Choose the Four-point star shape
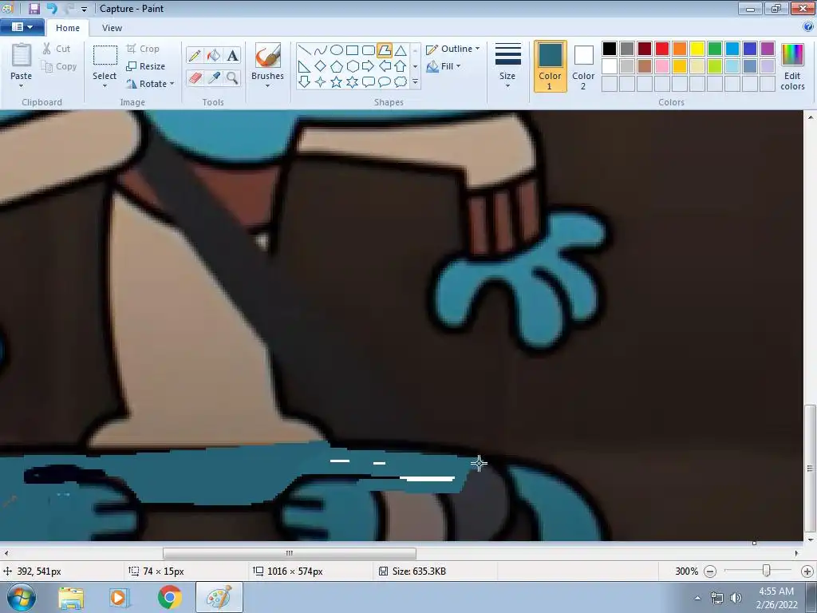The height and width of the screenshot is (613, 817). click(x=321, y=82)
